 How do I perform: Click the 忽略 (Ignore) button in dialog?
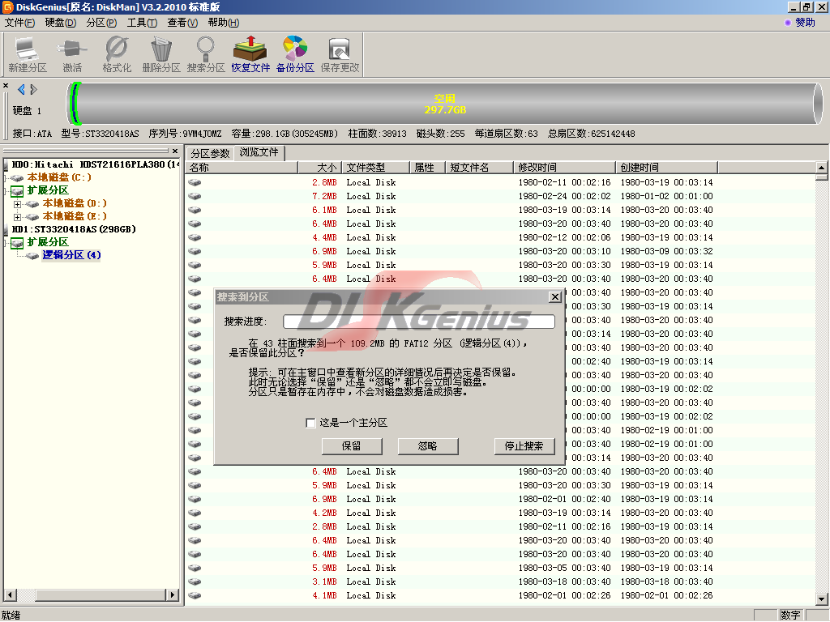tap(428, 446)
